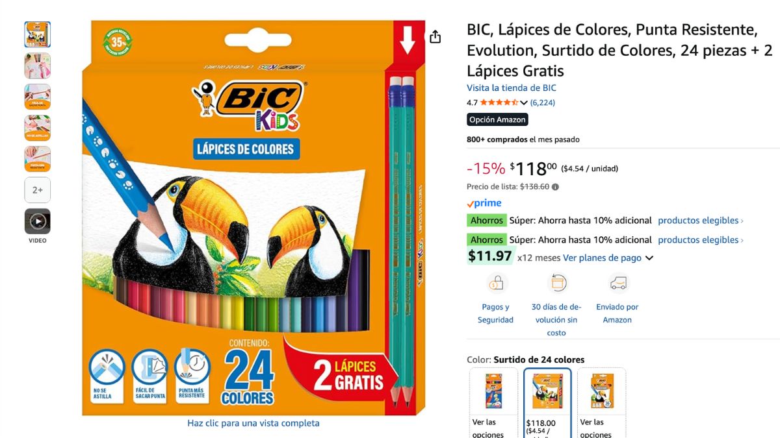This screenshot has height=438, width=780.
Task: Play the product video thumbnail
Action: [x=38, y=221]
